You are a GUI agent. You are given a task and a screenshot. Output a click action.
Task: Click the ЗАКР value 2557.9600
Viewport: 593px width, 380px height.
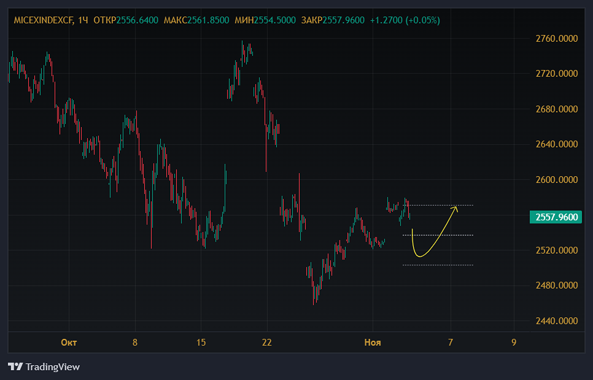pyautogui.click(x=344, y=20)
